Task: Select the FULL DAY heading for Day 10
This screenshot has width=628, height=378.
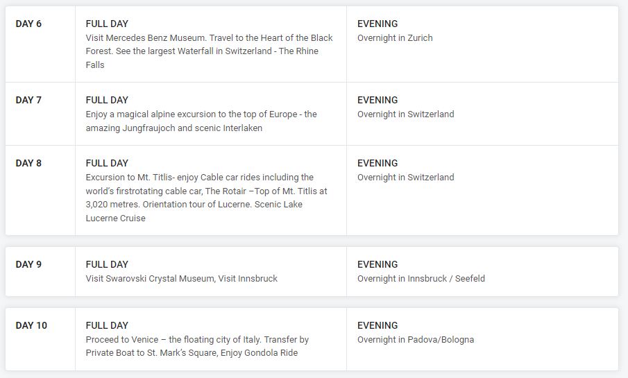Action: click(107, 325)
